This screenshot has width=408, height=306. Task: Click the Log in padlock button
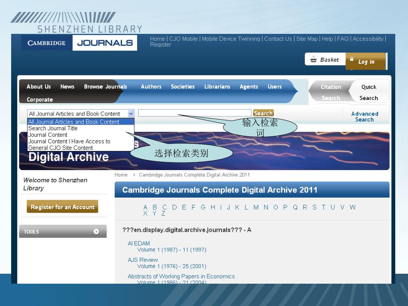(366, 61)
